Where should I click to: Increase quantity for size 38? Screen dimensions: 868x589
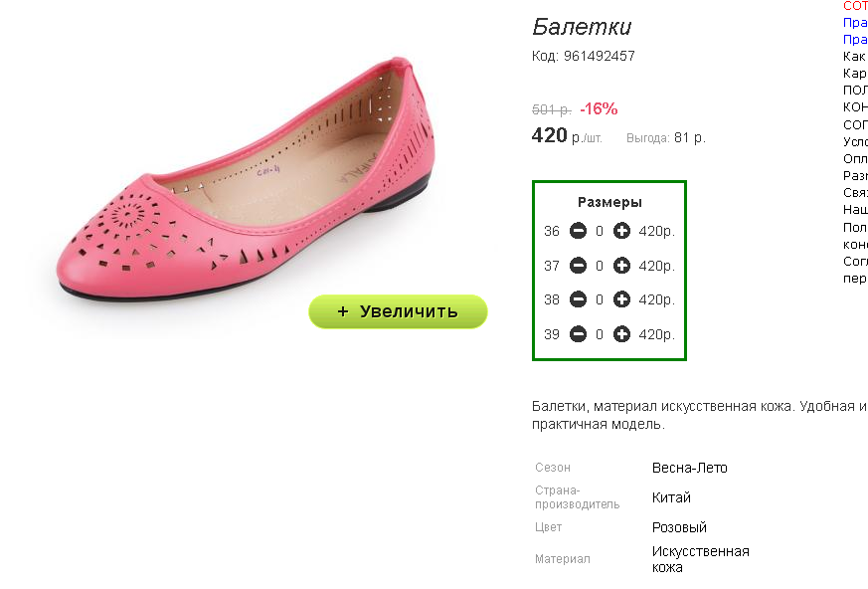(x=621, y=299)
